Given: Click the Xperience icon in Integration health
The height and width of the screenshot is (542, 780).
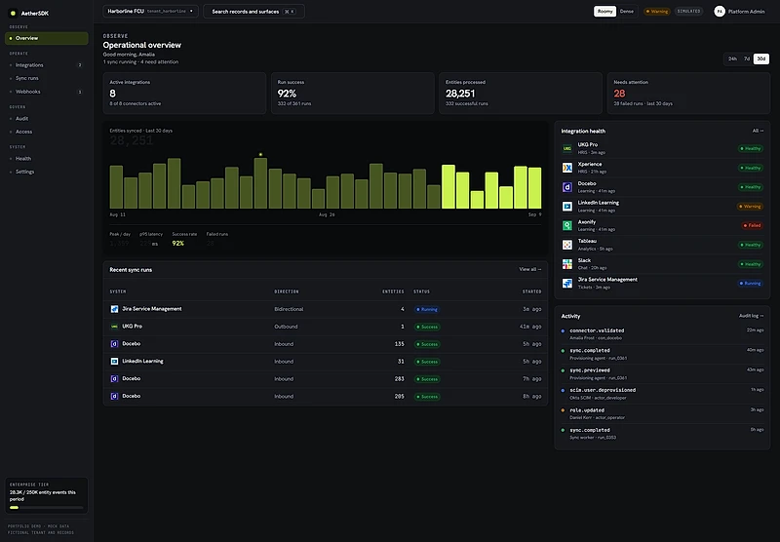Looking at the screenshot, I should (x=567, y=168).
